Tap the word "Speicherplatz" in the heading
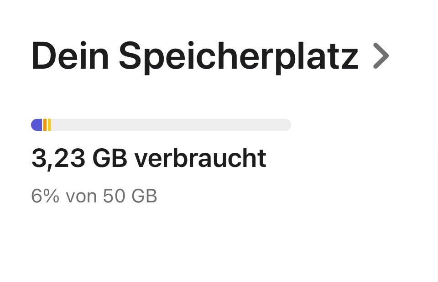438x282 pixels. [239, 56]
